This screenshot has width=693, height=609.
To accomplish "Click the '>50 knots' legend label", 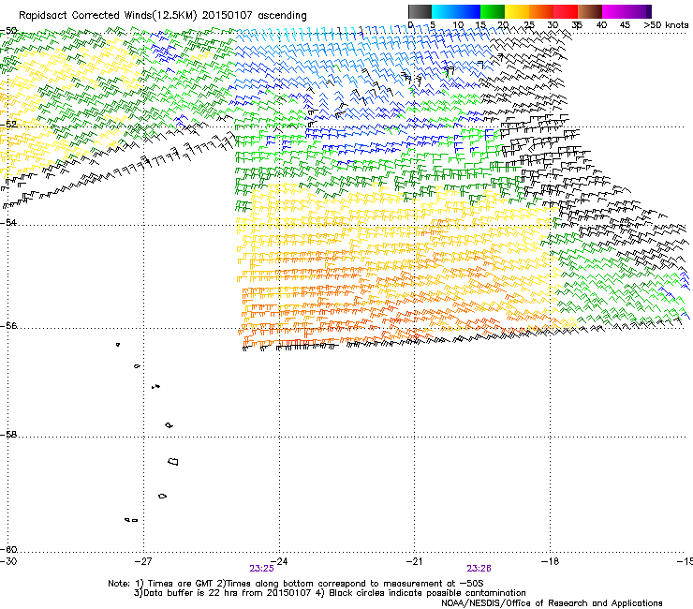I will (x=666, y=24).
